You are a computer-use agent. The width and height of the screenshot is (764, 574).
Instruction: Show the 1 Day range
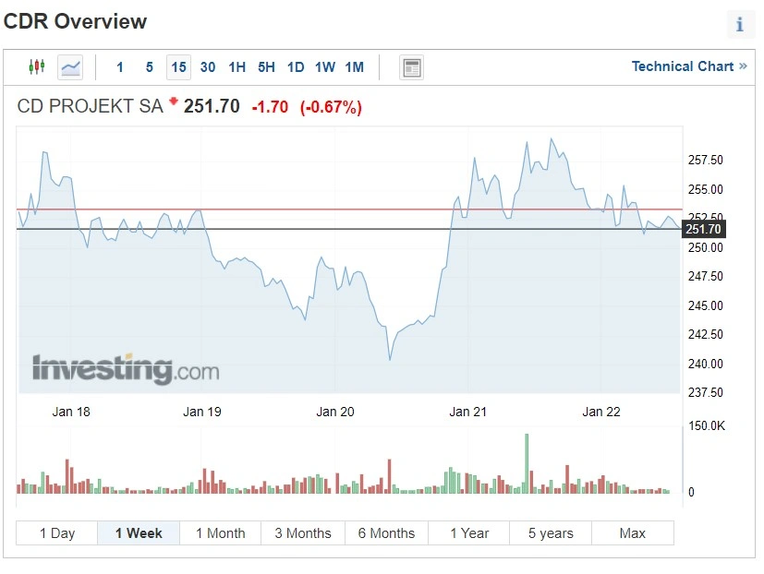pyautogui.click(x=57, y=533)
